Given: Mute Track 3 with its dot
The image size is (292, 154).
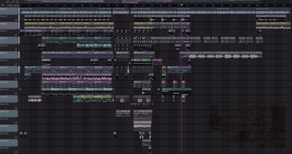Looking at the screenshot, I should point(16,27).
